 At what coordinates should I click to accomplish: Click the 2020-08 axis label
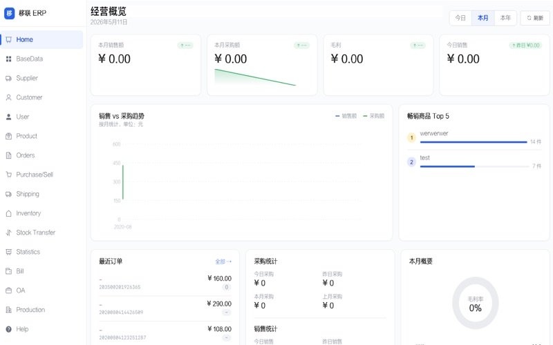click(123, 227)
